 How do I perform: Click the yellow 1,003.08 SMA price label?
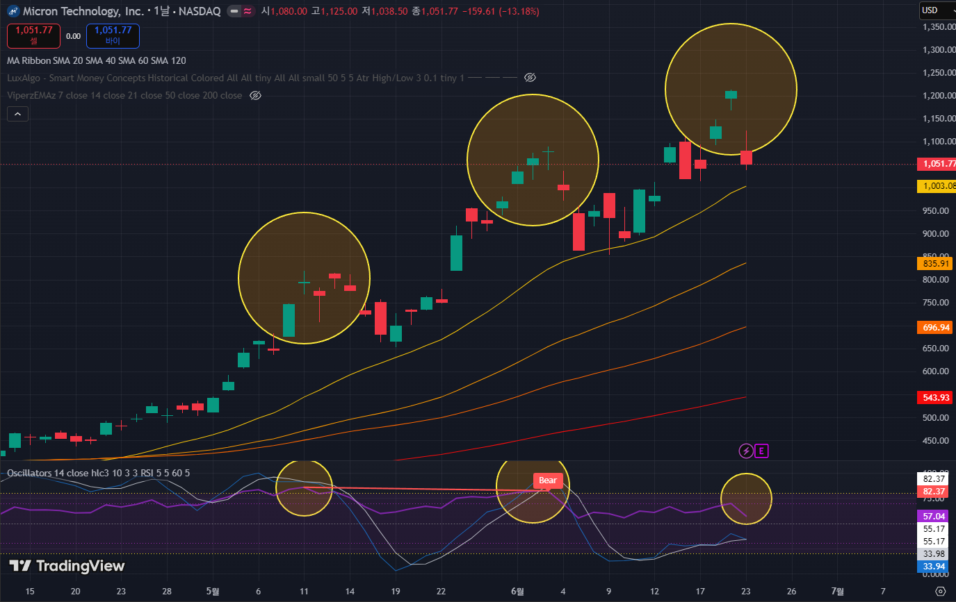click(937, 186)
